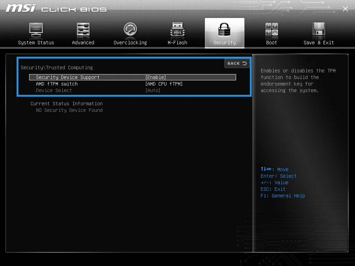Screen dimensions: 355x266
Task: Open the Boot numbered keys icon
Action: [x=272, y=29]
